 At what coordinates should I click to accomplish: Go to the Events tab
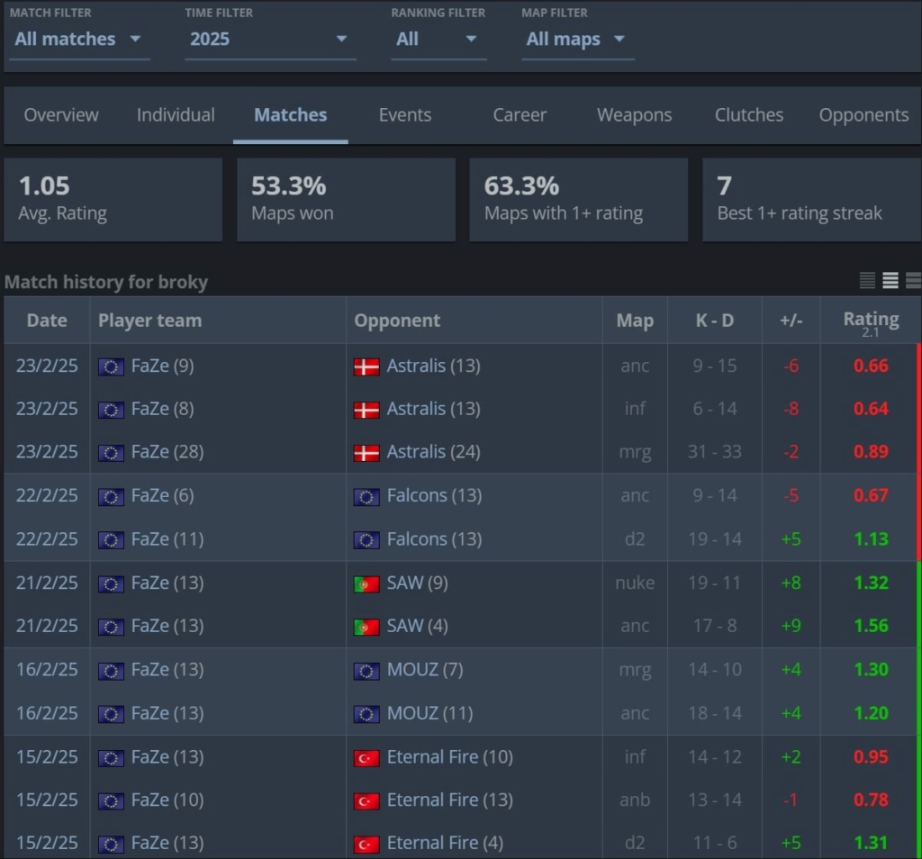point(405,114)
